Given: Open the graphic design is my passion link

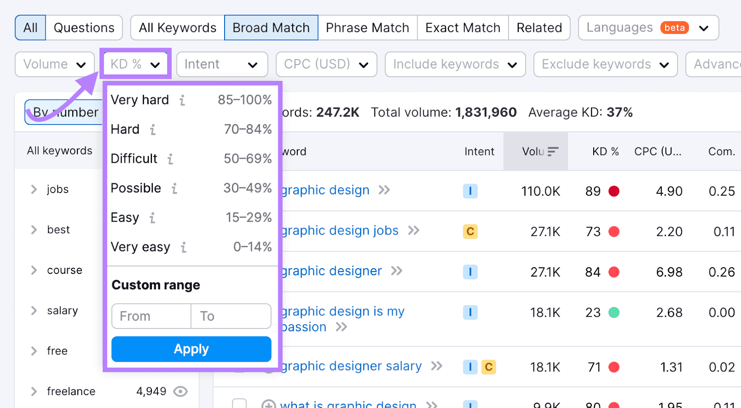Looking at the screenshot, I should [x=343, y=312].
